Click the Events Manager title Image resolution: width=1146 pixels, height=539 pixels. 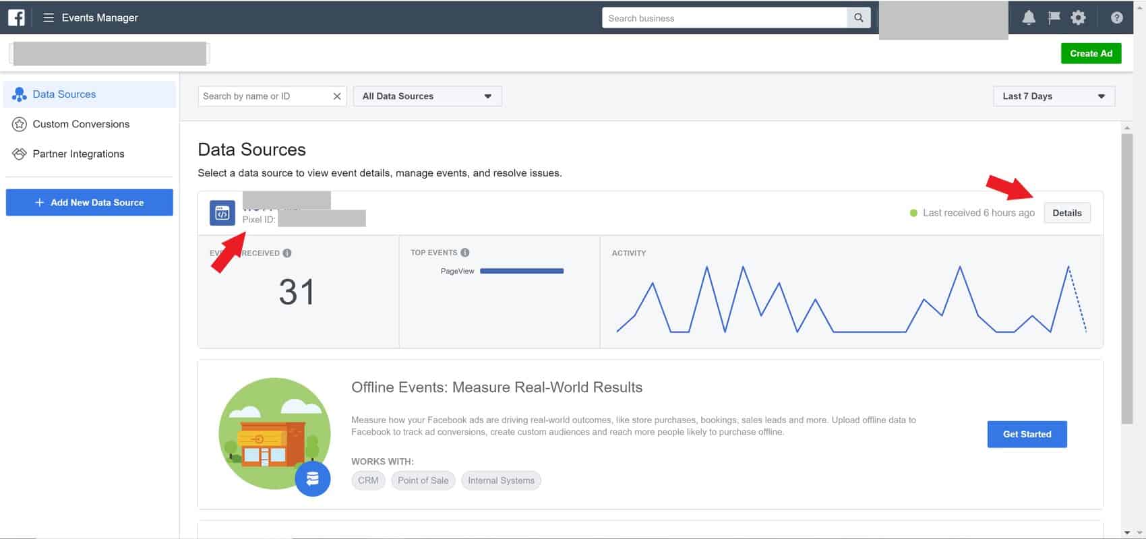click(x=100, y=18)
